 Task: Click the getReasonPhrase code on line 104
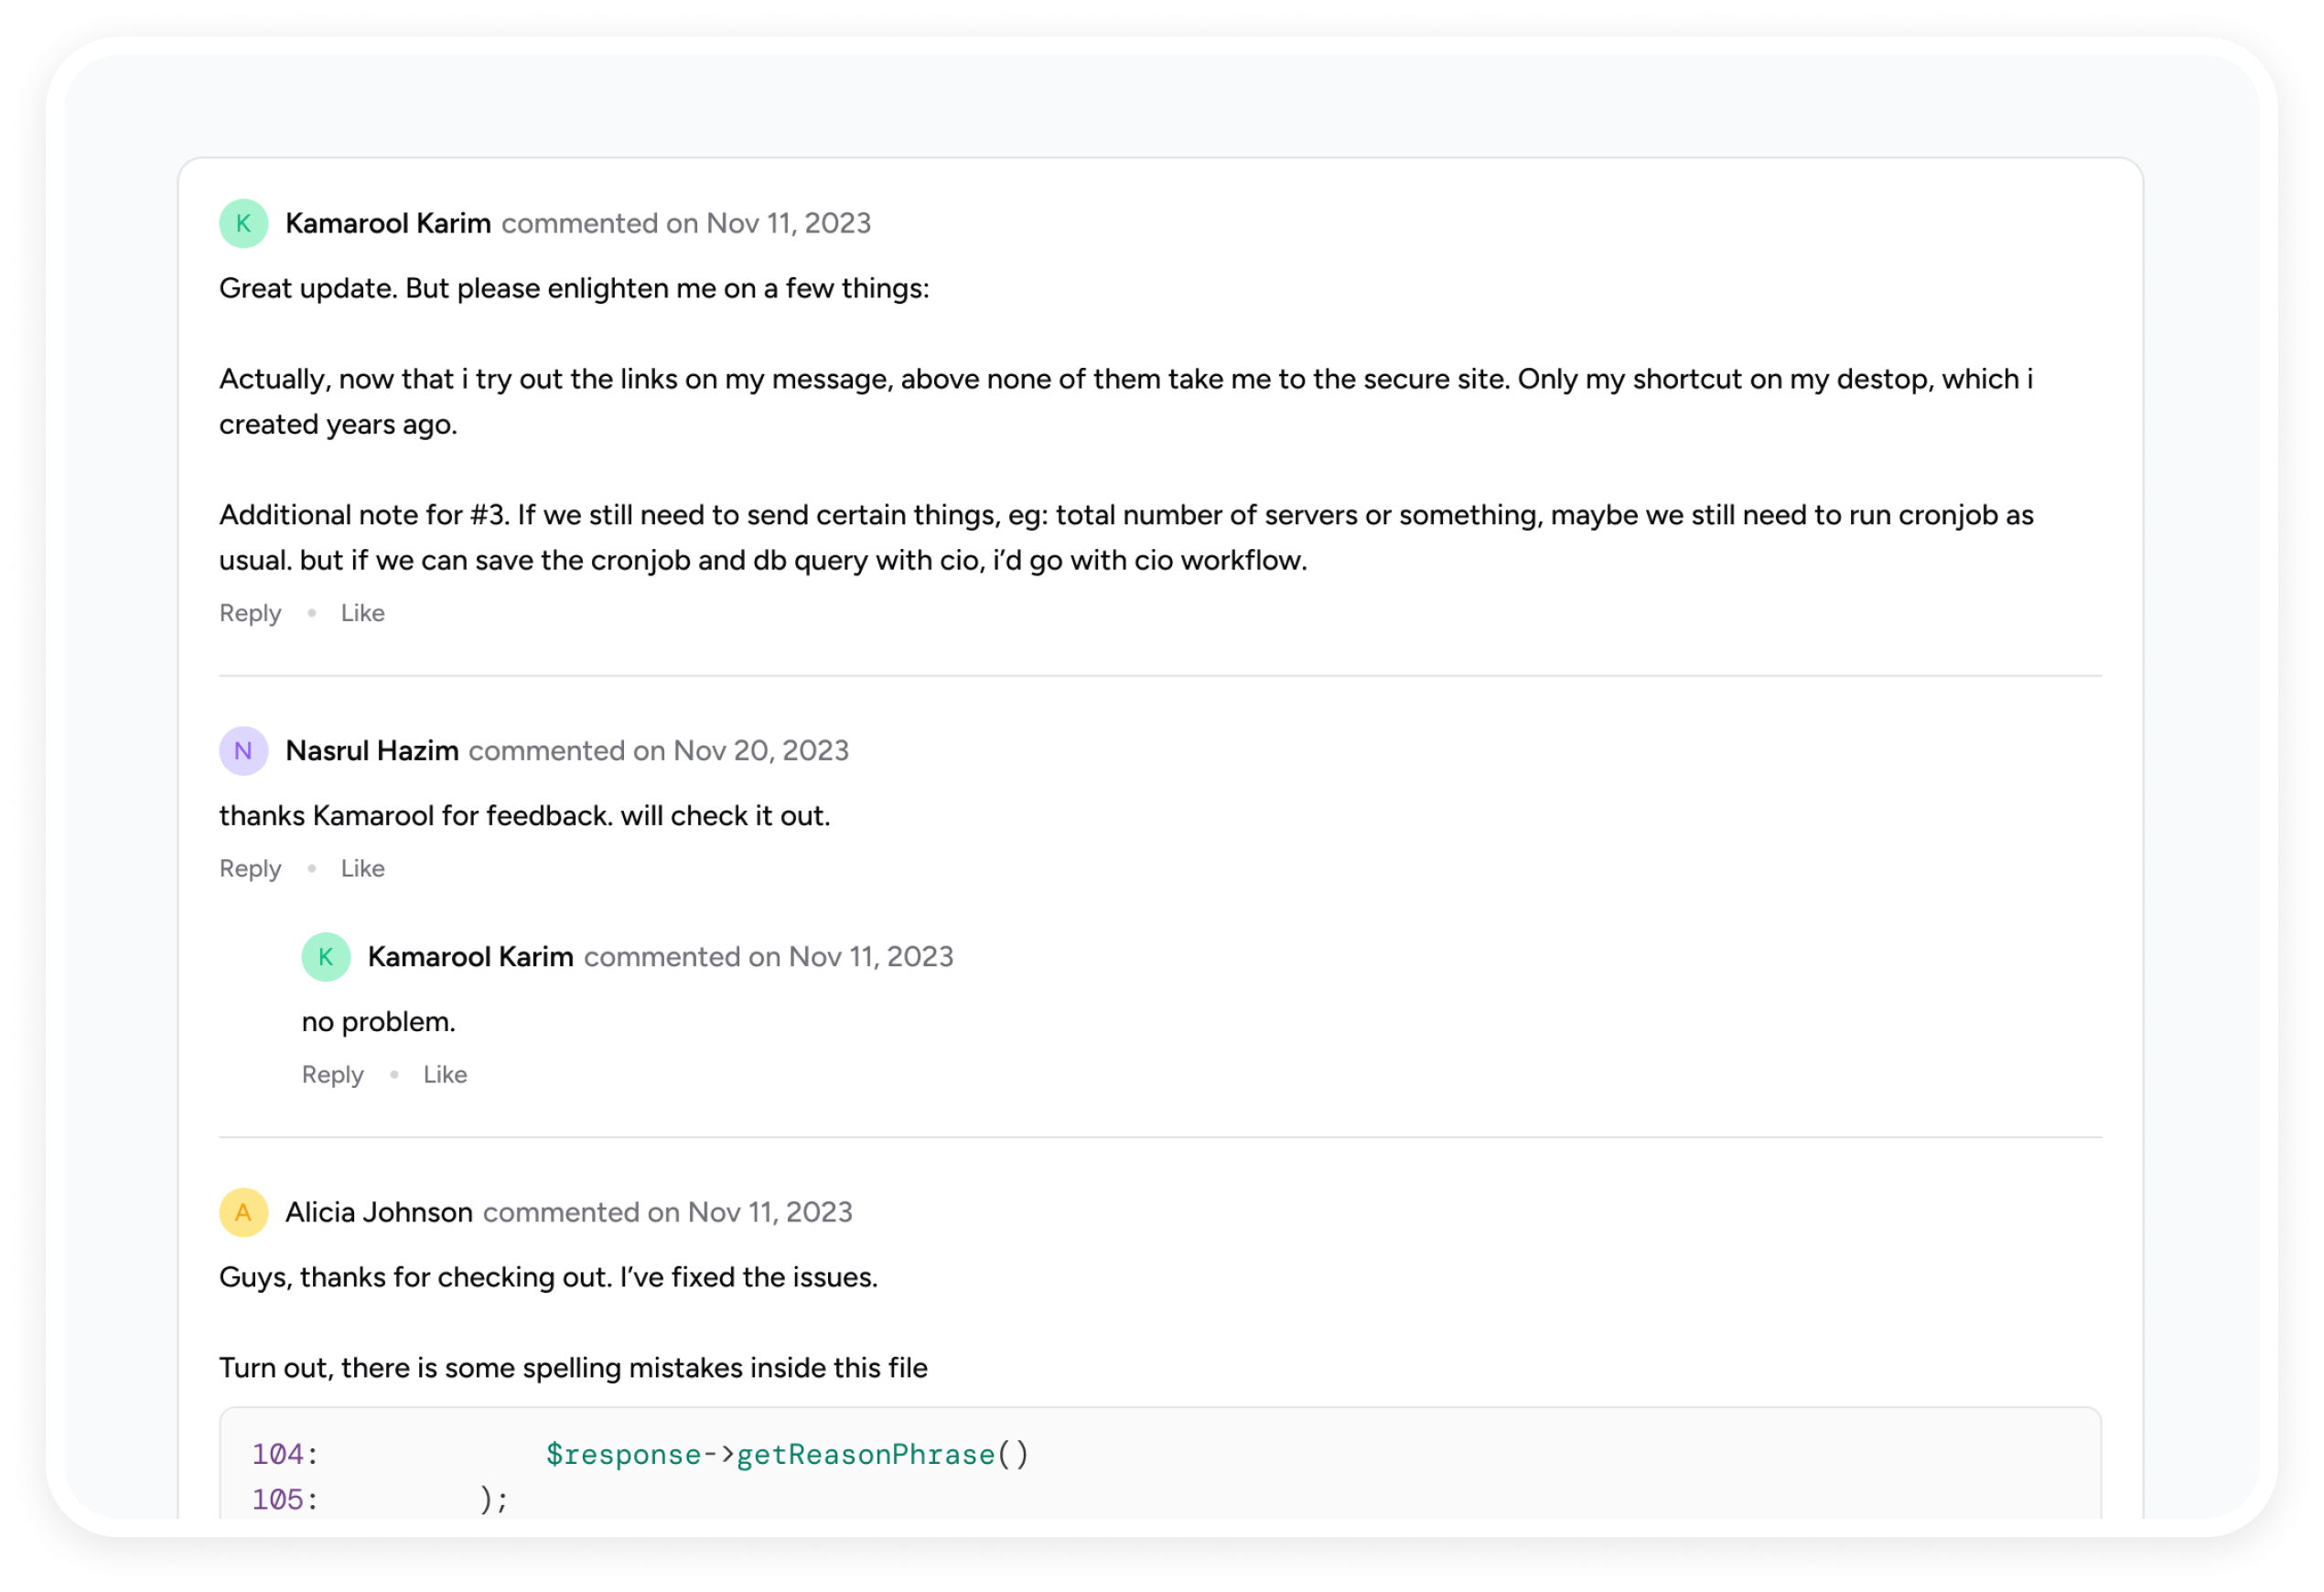click(865, 1455)
